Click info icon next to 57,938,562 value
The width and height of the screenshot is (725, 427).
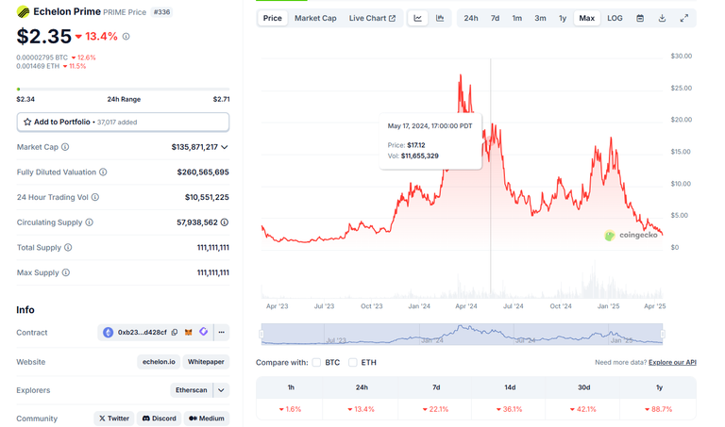click(x=225, y=222)
